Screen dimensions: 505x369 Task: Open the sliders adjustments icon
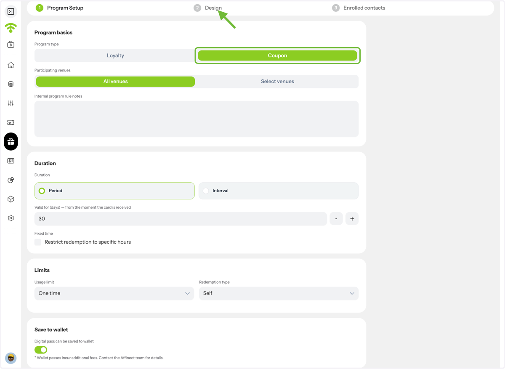[11, 103]
